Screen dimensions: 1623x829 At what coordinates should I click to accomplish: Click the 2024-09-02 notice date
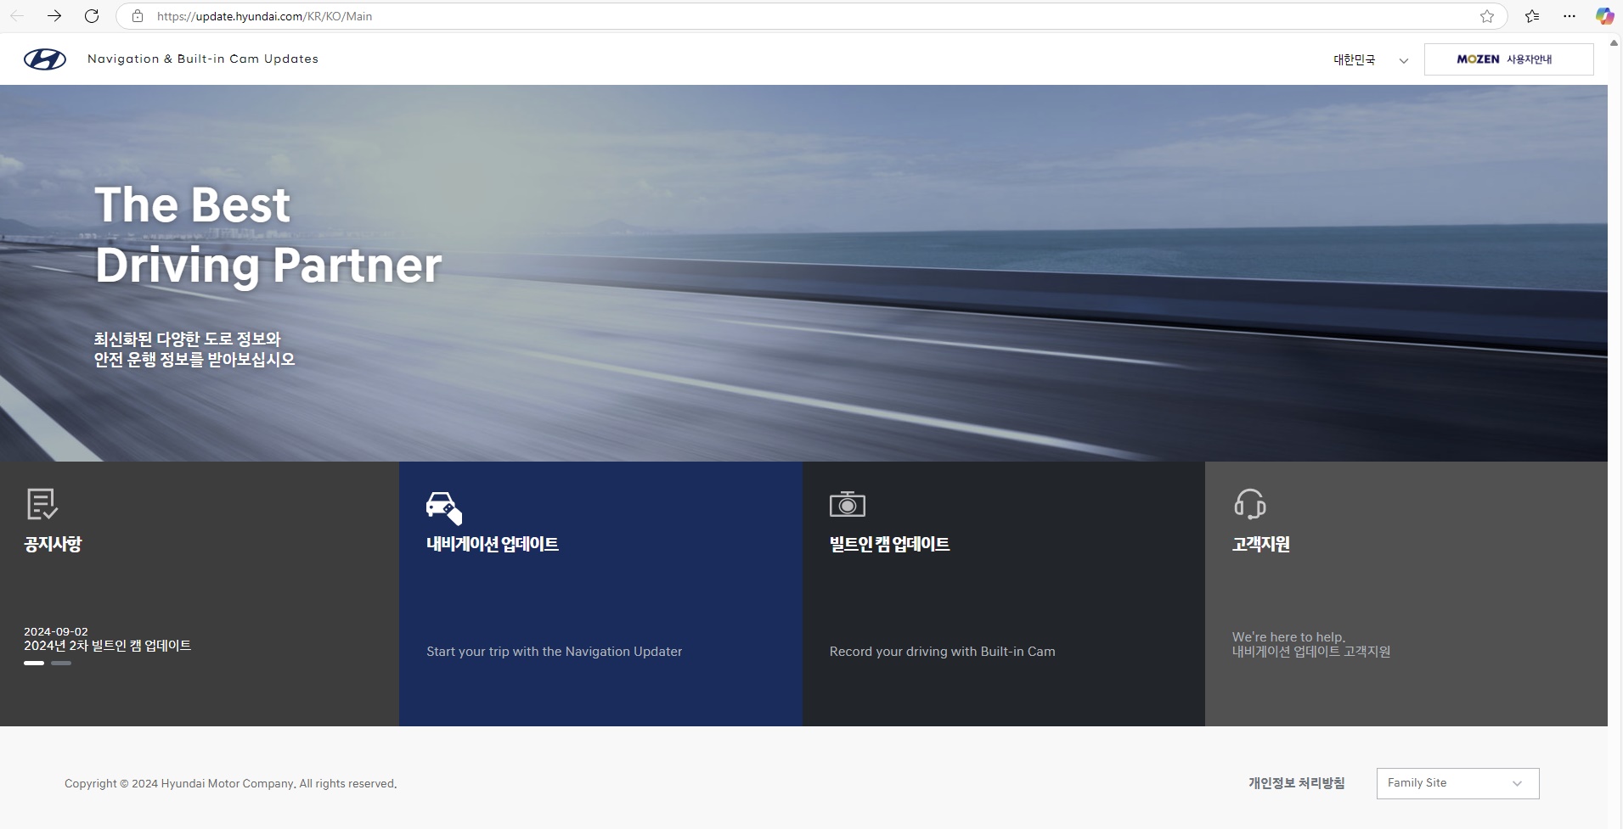56,632
